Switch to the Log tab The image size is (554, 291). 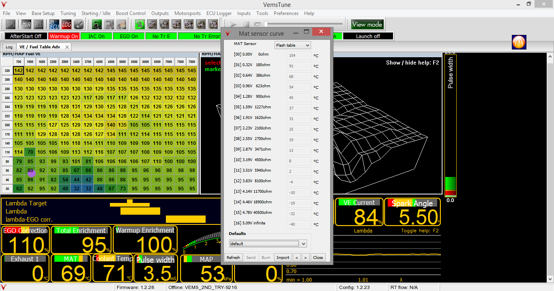[9, 47]
